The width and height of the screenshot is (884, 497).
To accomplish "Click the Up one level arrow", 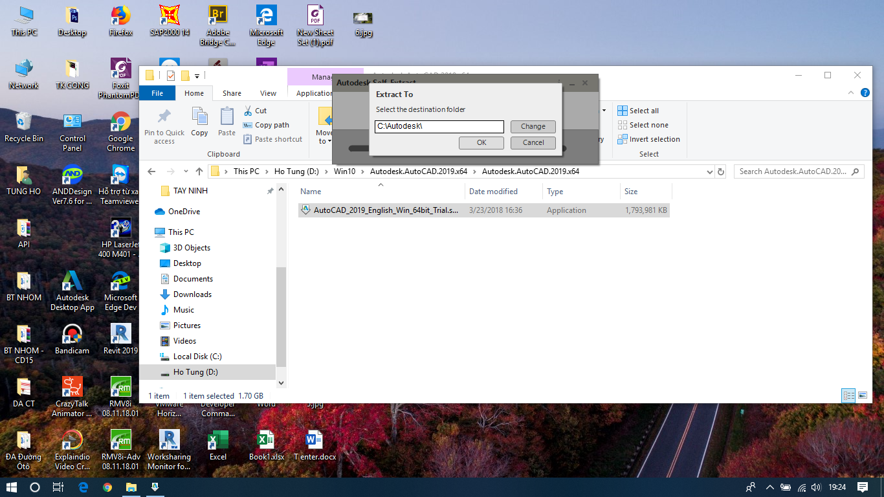I will pyautogui.click(x=199, y=171).
